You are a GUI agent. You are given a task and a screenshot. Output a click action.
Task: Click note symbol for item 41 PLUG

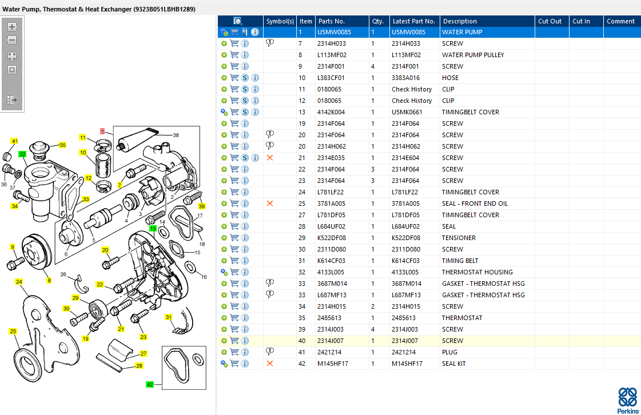270,352
